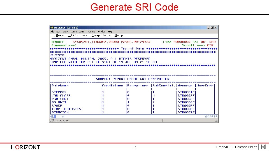269x151 pixels.
Task: Open the Window menu
Action: pyautogui.click(x=101, y=32)
